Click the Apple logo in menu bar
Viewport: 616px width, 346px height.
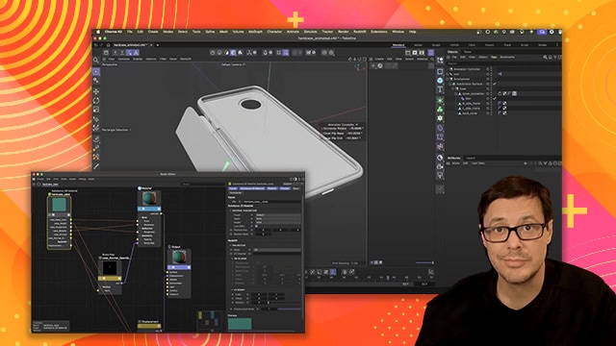click(98, 32)
